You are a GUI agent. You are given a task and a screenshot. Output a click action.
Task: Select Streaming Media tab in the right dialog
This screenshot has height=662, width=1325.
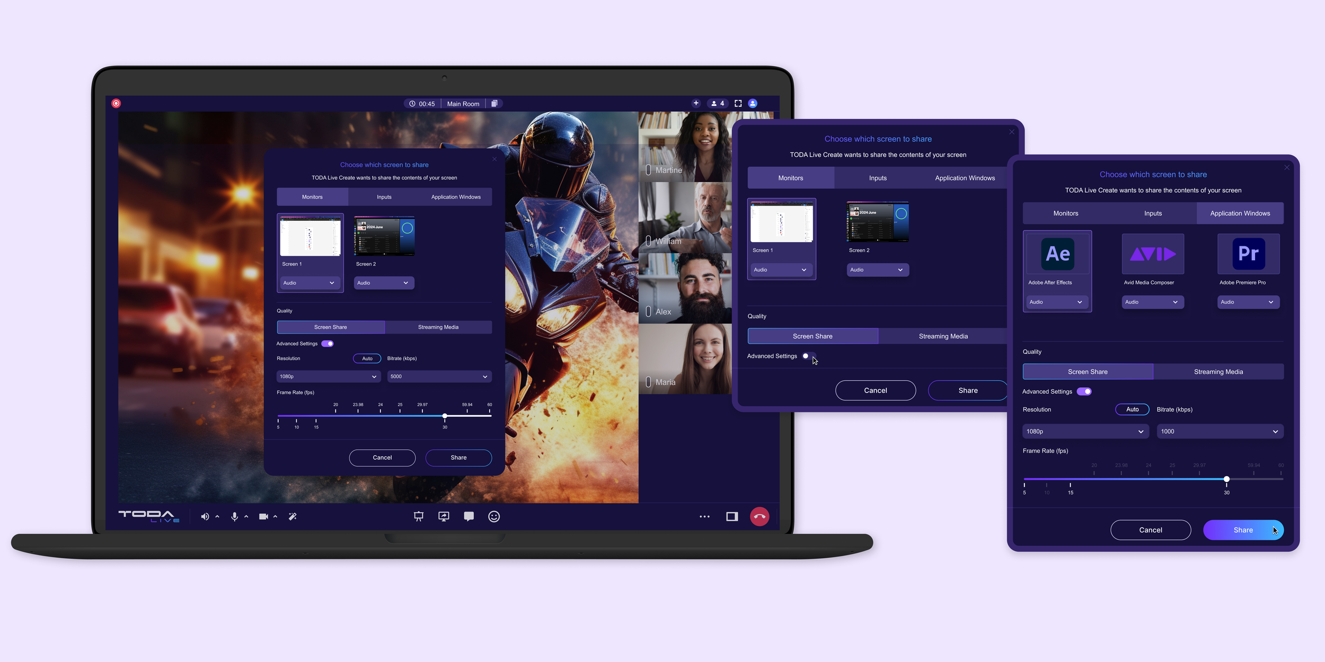click(1218, 372)
